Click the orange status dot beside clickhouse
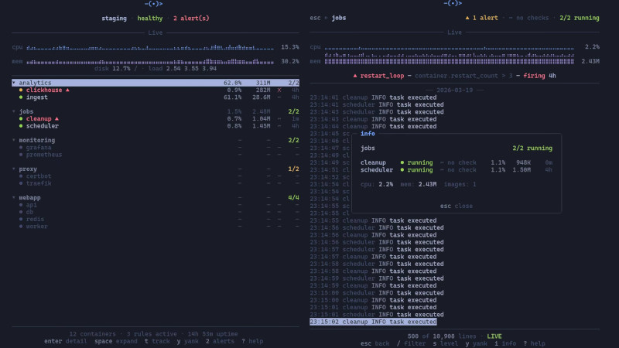The image size is (619, 348). point(21,90)
